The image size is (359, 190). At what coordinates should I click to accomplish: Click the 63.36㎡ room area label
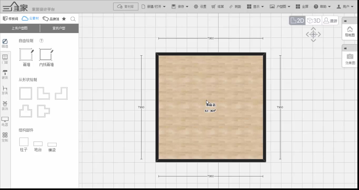click(x=211, y=111)
